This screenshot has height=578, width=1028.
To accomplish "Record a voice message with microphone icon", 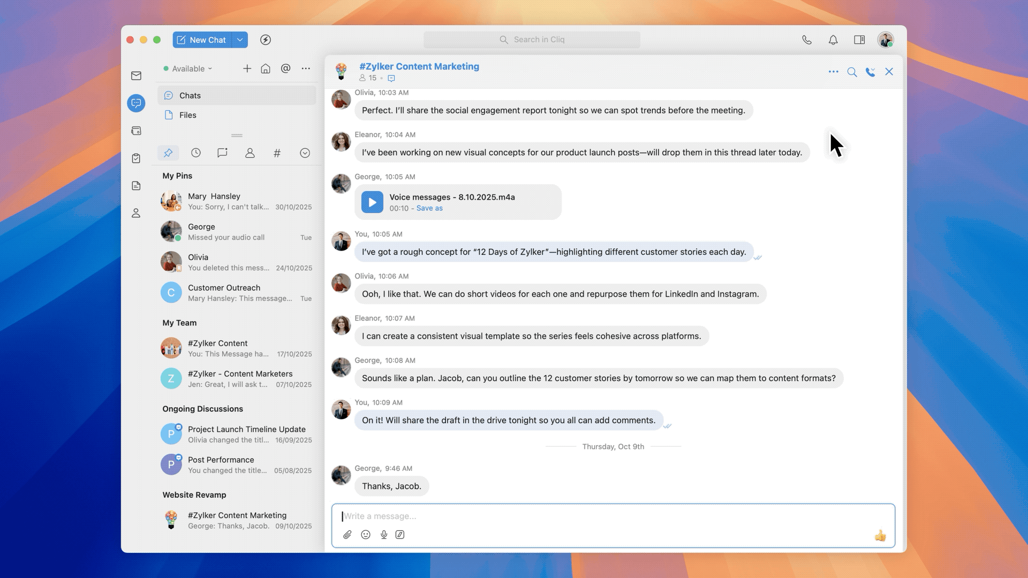I will [x=384, y=535].
